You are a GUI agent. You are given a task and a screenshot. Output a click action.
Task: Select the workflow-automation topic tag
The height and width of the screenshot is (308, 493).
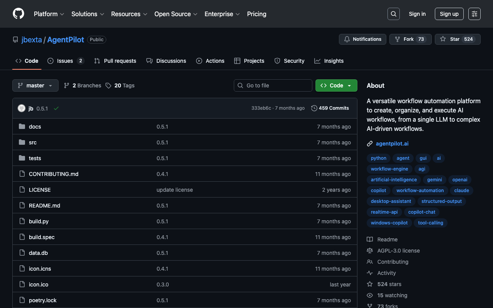[x=420, y=191]
